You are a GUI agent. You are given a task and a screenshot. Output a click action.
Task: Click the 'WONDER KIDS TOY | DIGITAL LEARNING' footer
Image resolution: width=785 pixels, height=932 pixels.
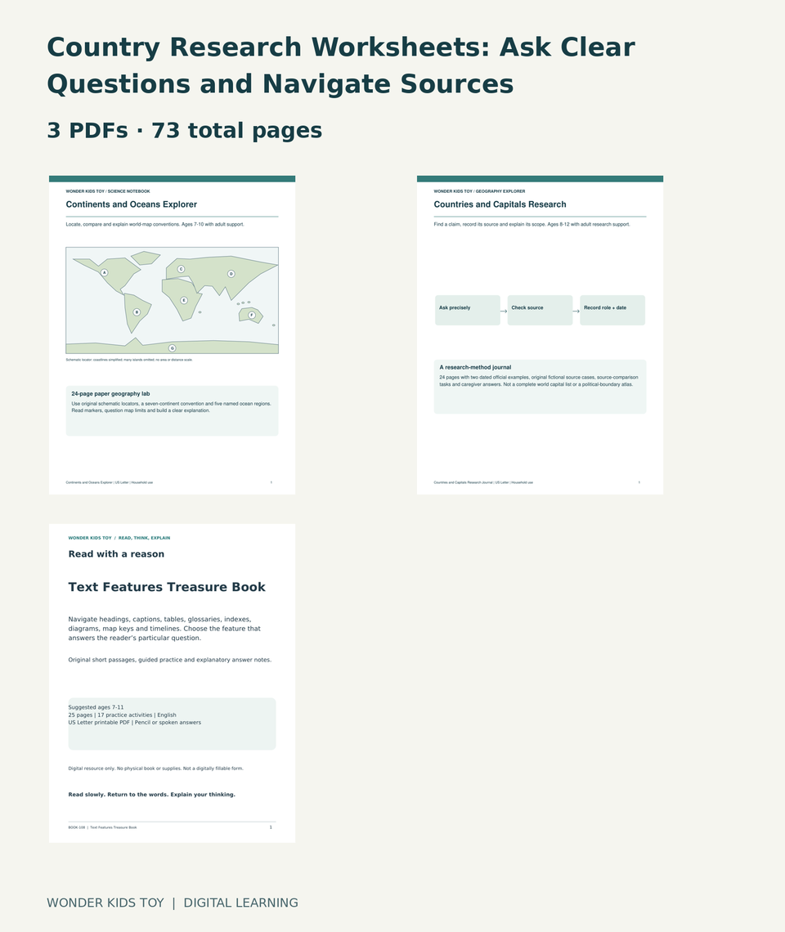(173, 903)
